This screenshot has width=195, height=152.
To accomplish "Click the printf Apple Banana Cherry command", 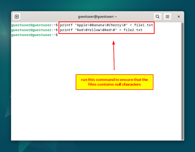I will [106, 25].
